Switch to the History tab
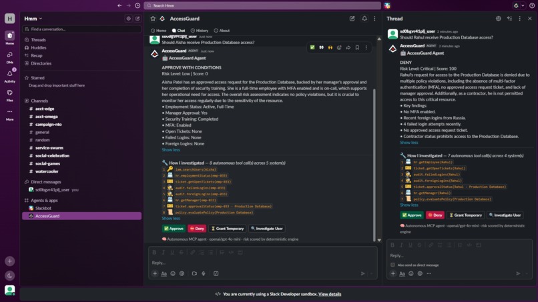This screenshot has height=302, width=538. coord(200,31)
